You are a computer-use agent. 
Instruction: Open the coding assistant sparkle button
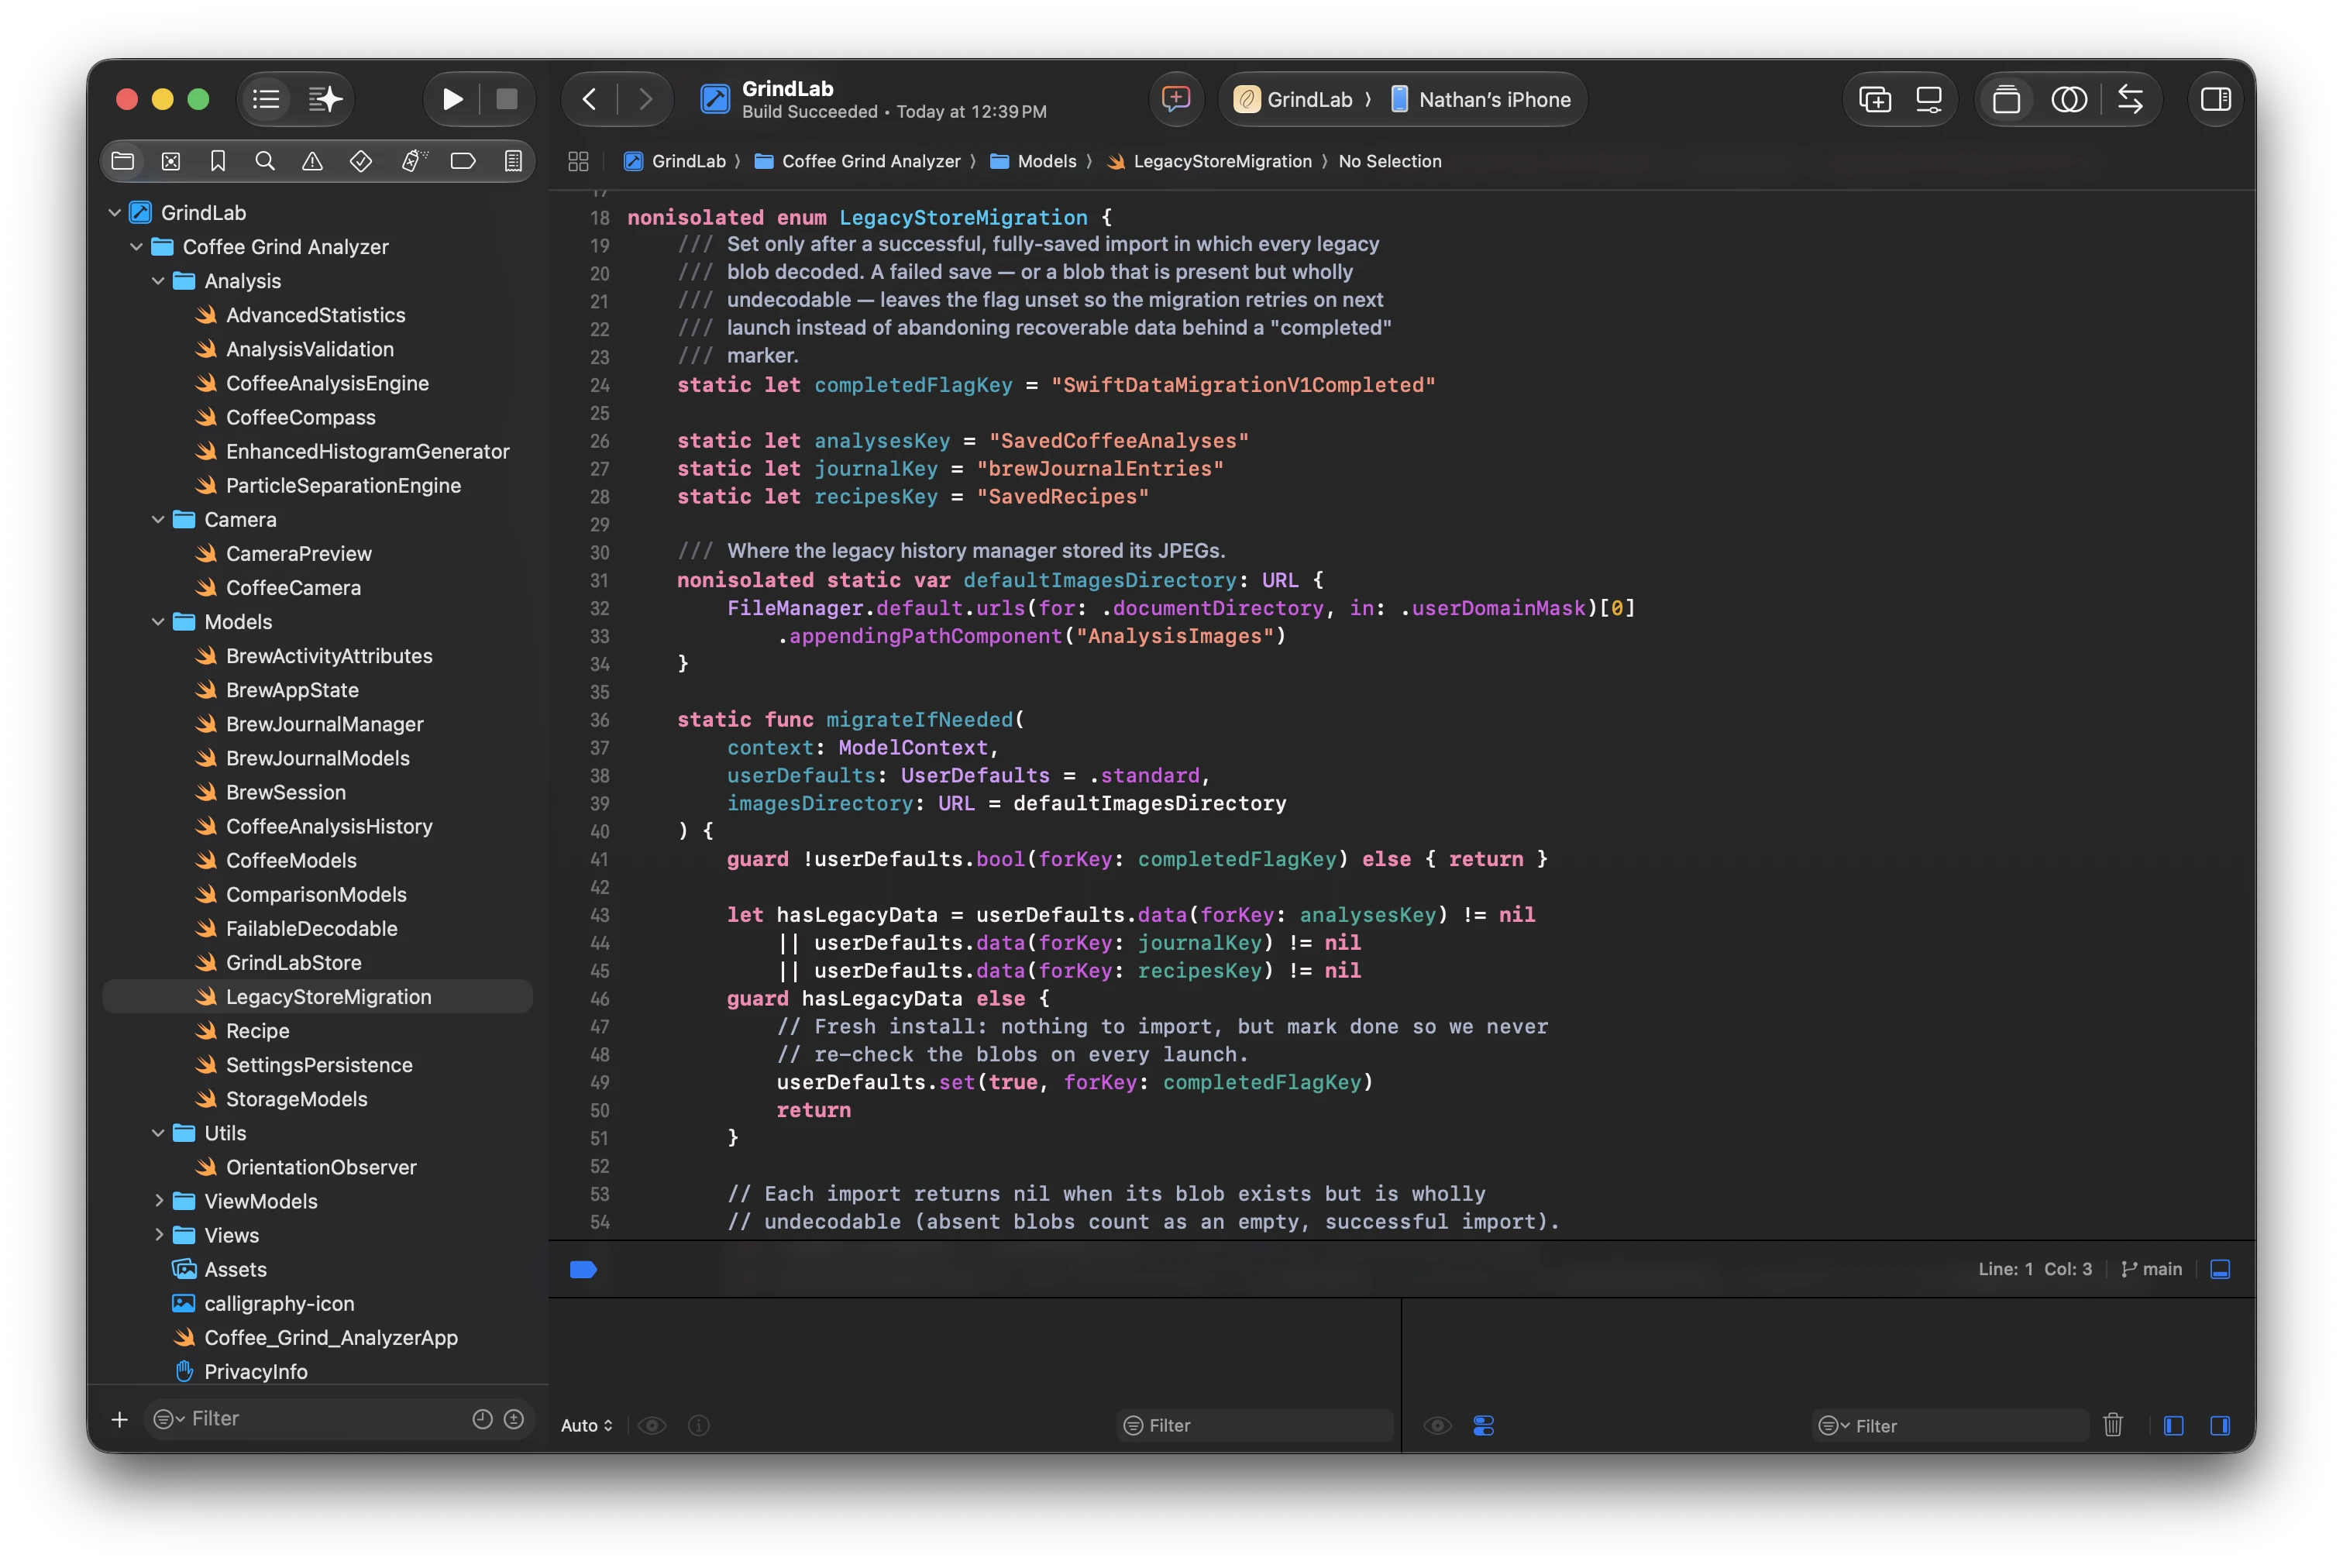(x=325, y=99)
